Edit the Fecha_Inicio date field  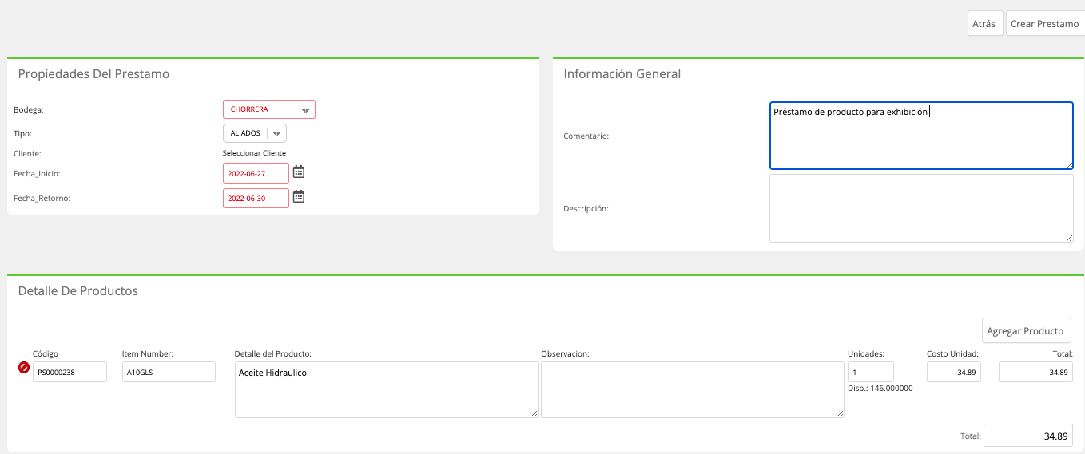coord(256,173)
